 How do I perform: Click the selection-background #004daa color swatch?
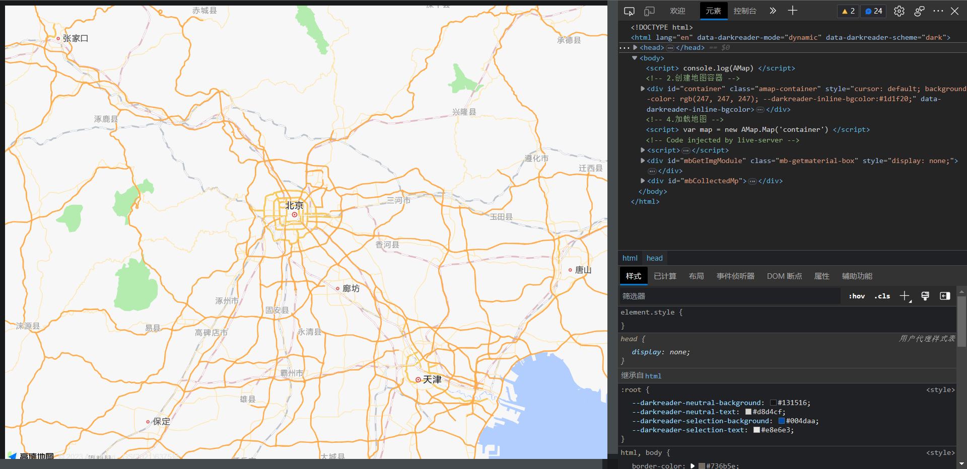coord(782,421)
